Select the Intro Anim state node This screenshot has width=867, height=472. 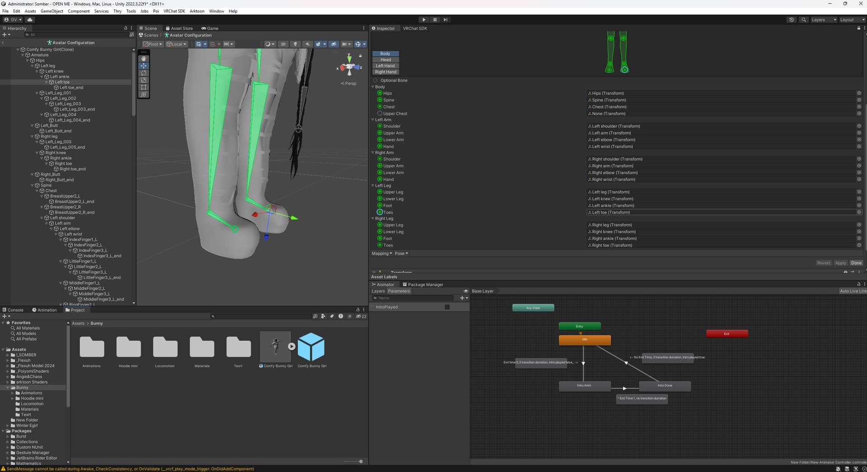pyautogui.click(x=585, y=386)
